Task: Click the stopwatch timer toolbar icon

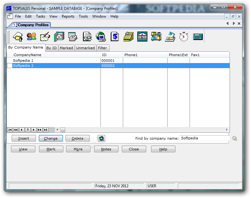Action: tap(184, 37)
